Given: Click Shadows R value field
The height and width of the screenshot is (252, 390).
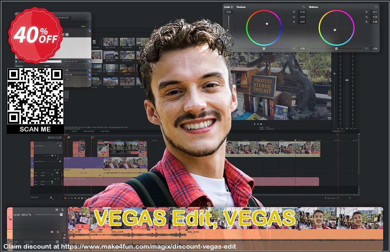Looking at the screenshot, I should pos(302,12).
